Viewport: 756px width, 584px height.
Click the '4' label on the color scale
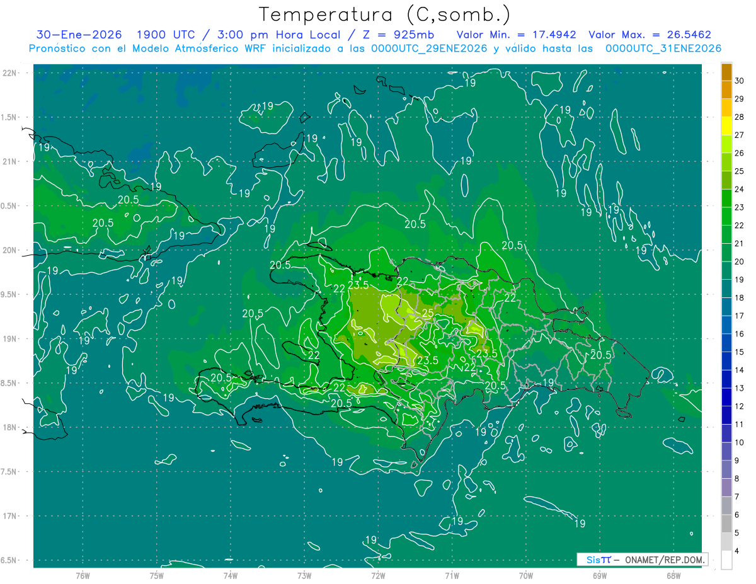737,551
